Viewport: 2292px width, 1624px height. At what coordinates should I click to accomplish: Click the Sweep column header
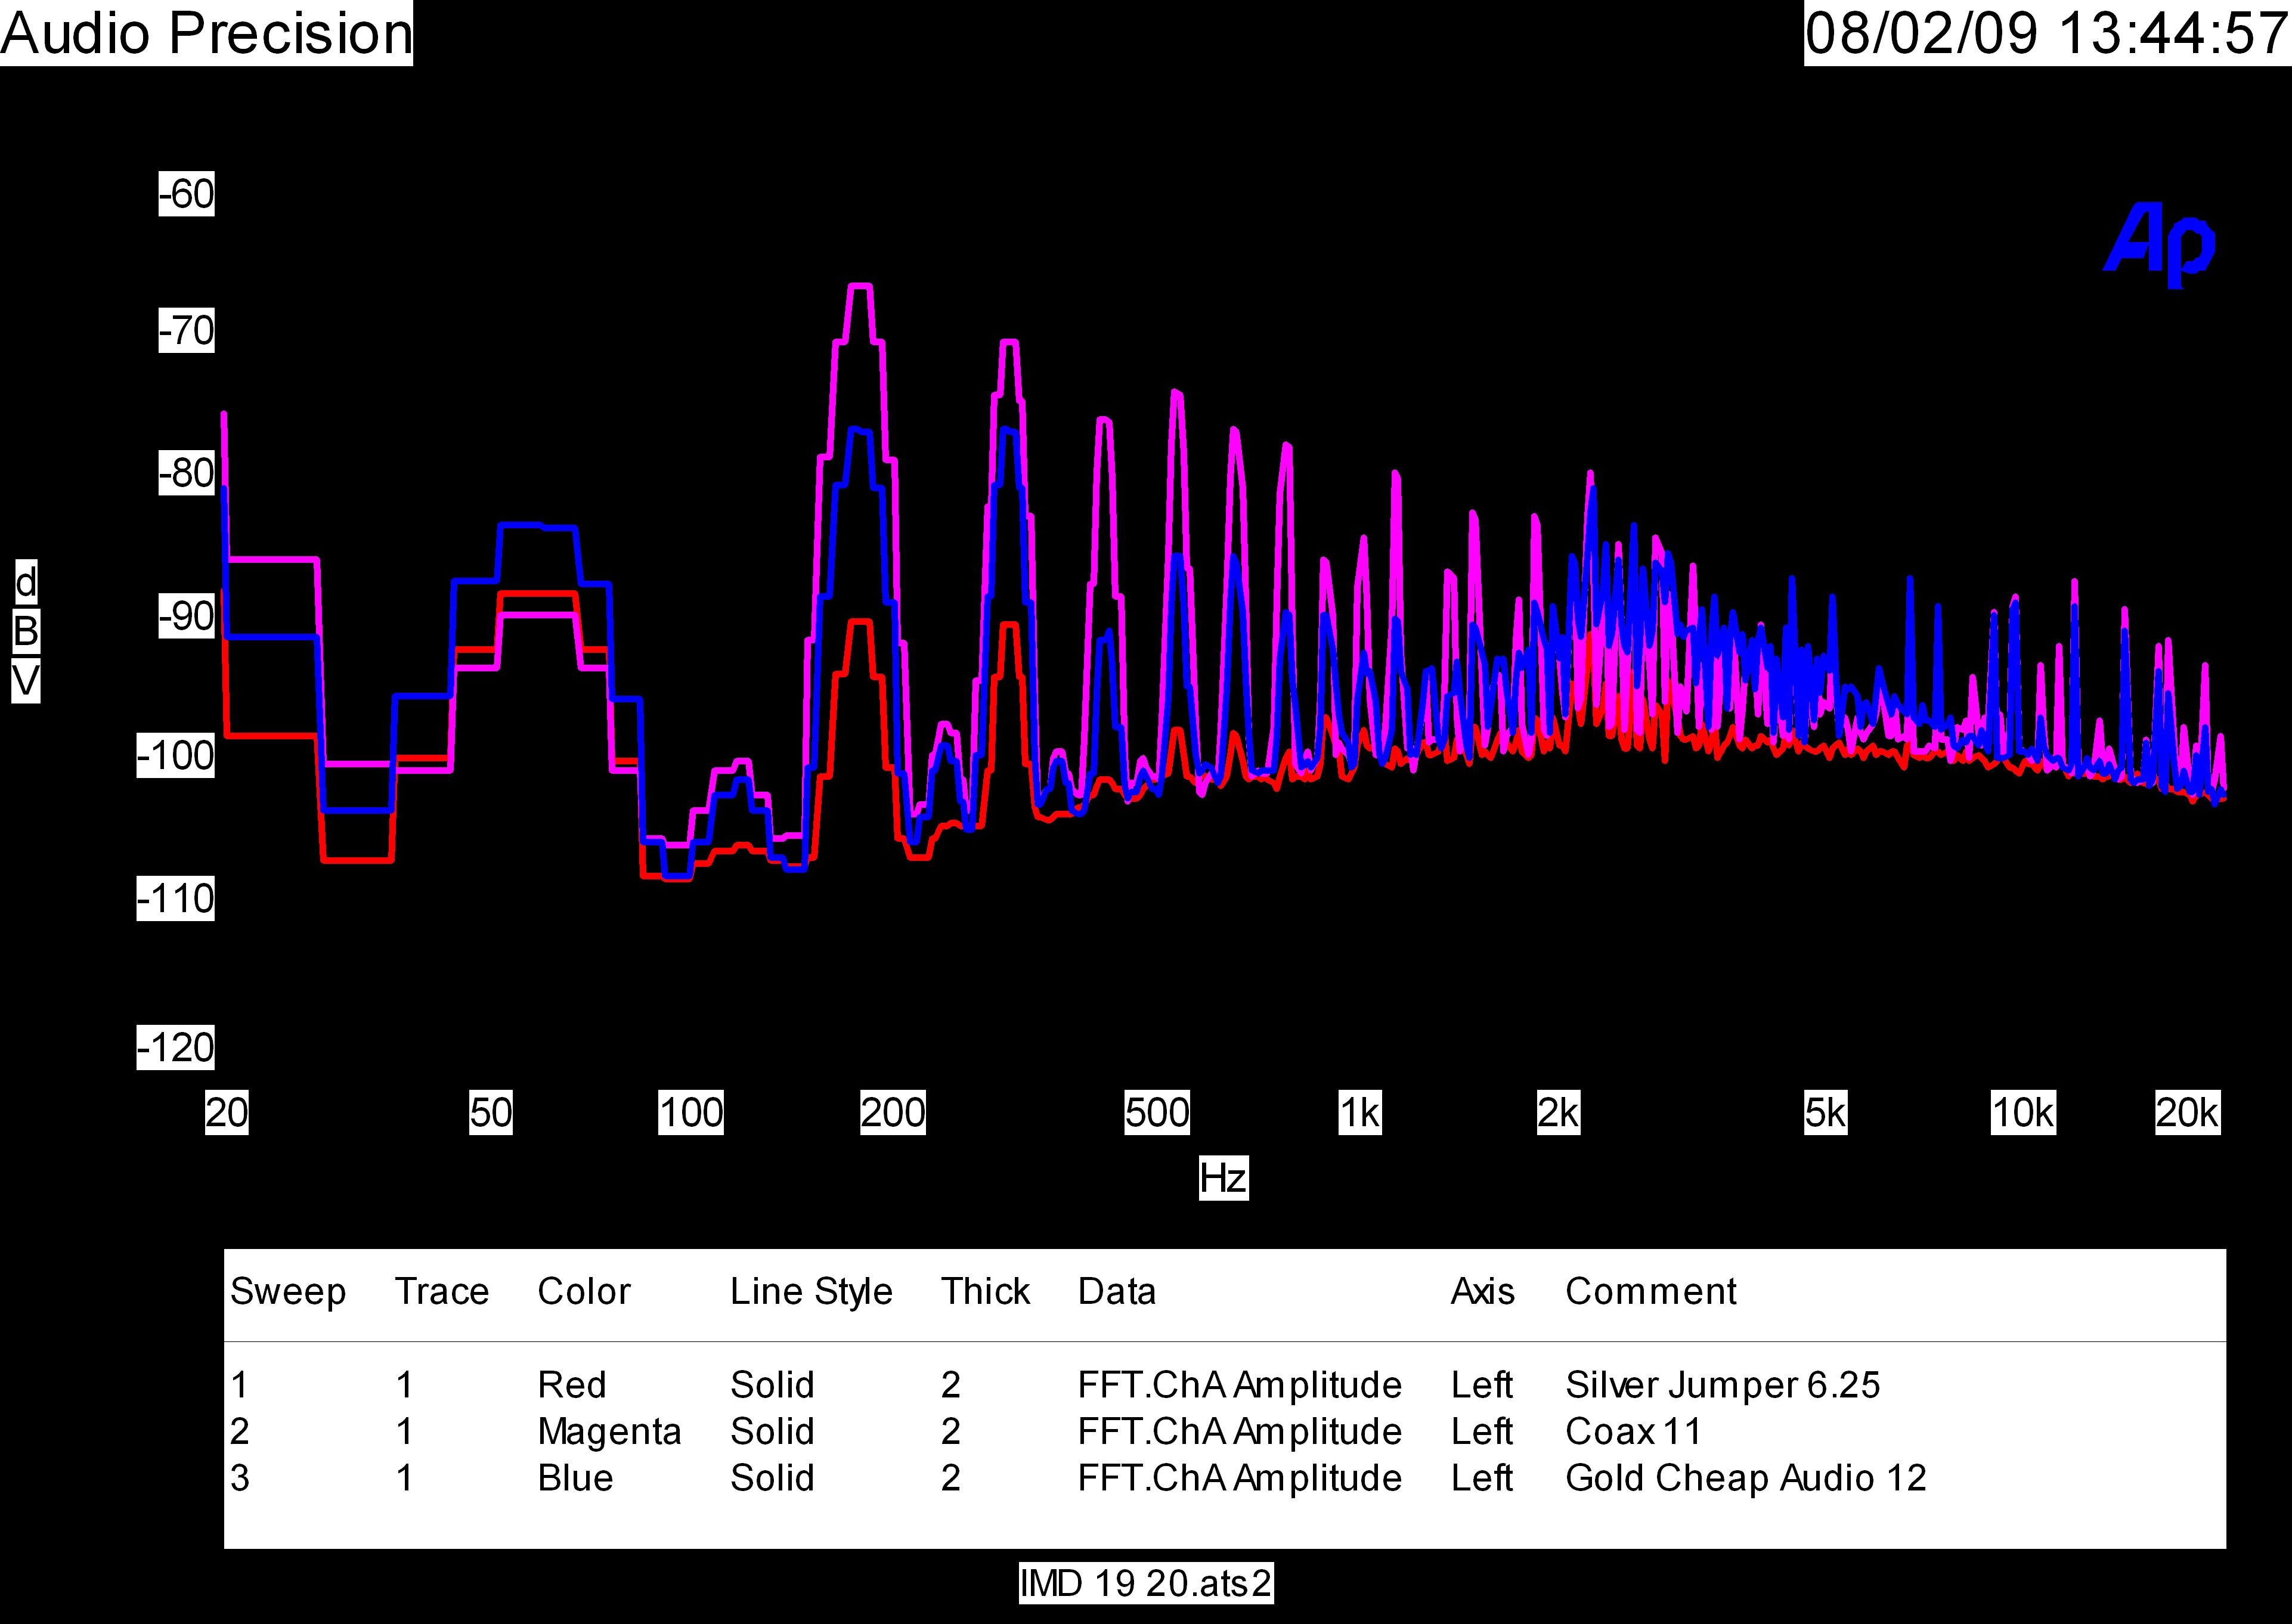288,1292
